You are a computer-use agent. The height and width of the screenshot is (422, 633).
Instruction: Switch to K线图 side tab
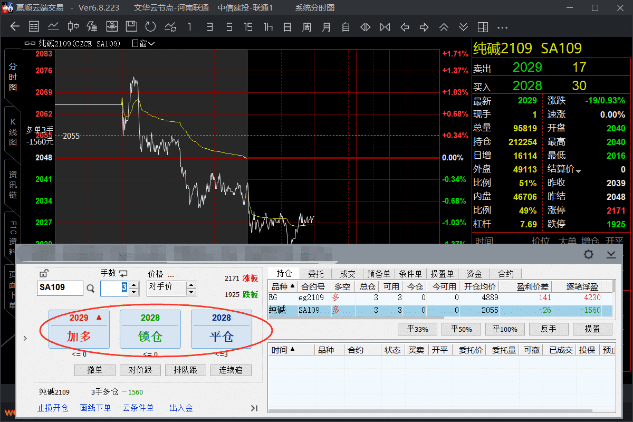(13, 132)
